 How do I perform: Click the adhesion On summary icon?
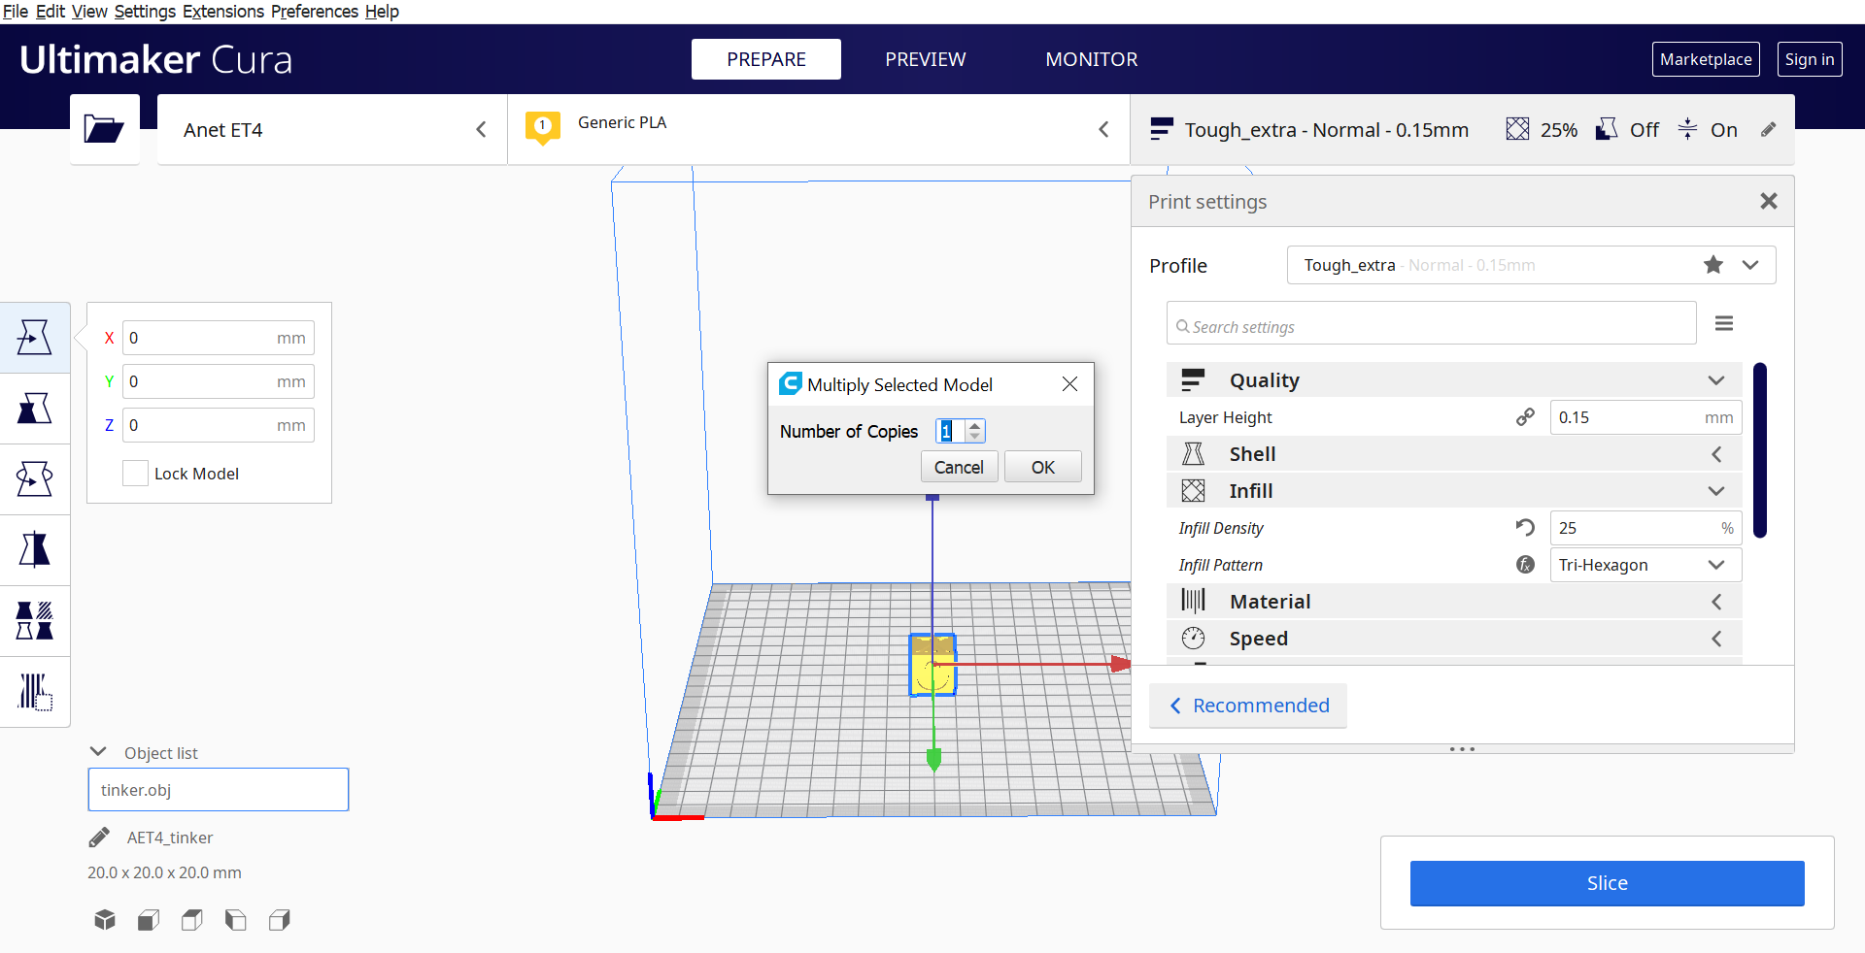click(1688, 129)
